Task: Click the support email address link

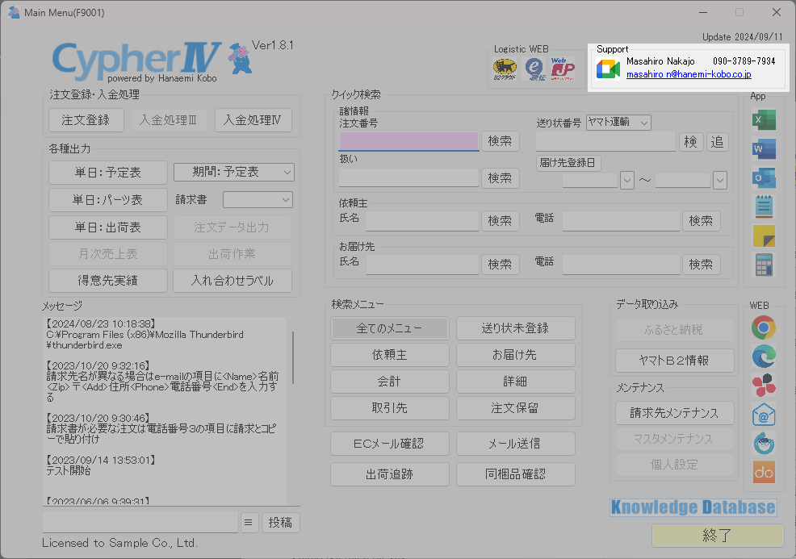Action: pyautogui.click(x=689, y=74)
